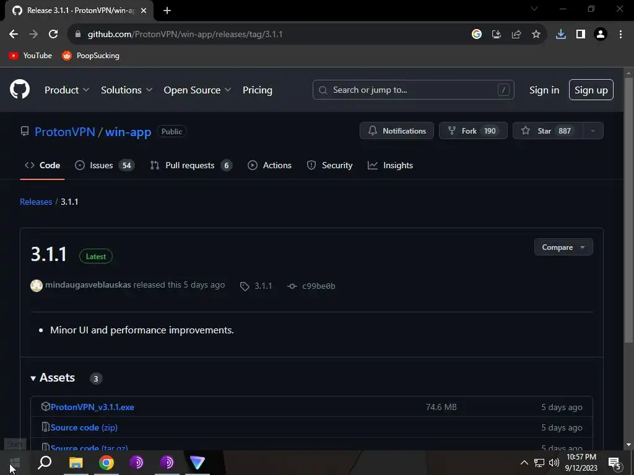The image size is (634, 475).
Task: Open the volume control in tray
Action: point(554,463)
